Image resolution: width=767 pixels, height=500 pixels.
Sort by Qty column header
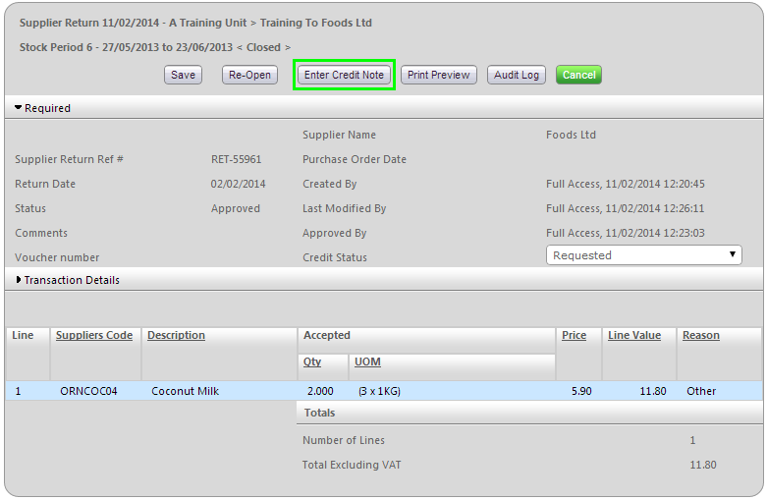click(311, 361)
